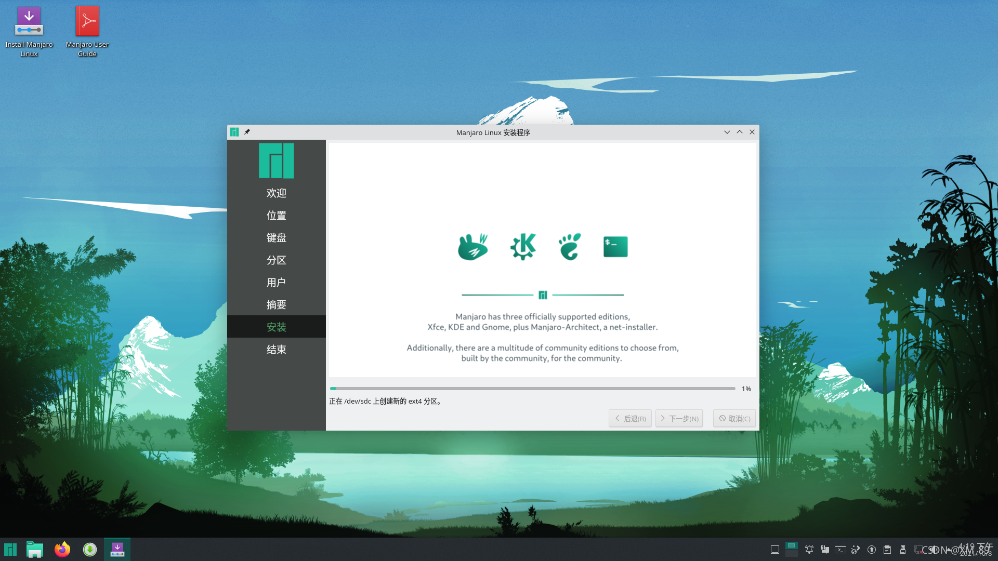Click the KDE desktop environment icon
Screen dimensions: 998x561
pyautogui.click(x=522, y=247)
